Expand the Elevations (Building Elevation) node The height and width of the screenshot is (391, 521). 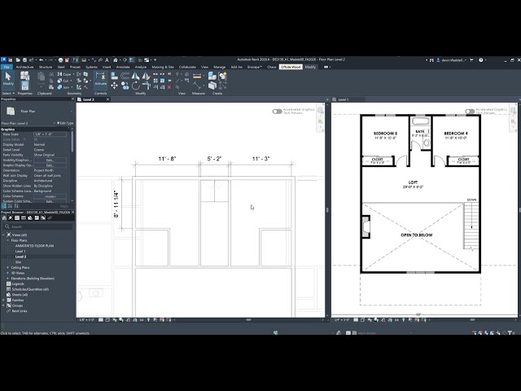(7, 279)
